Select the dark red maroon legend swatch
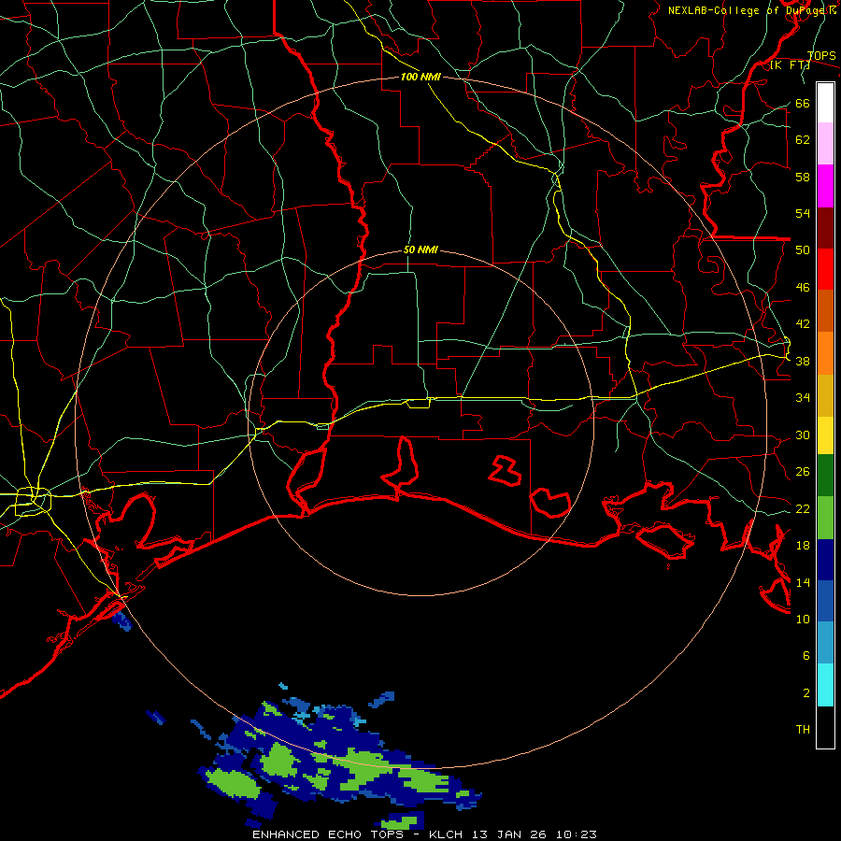The width and height of the screenshot is (841, 841). coord(825,228)
